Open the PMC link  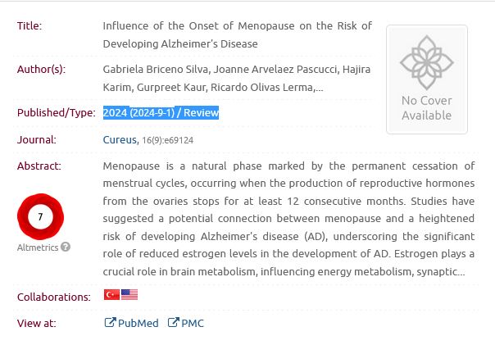pyautogui.click(x=193, y=323)
